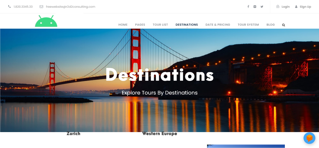Expand the Tour System menu
The width and height of the screenshot is (319, 148).
coord(248,25)
